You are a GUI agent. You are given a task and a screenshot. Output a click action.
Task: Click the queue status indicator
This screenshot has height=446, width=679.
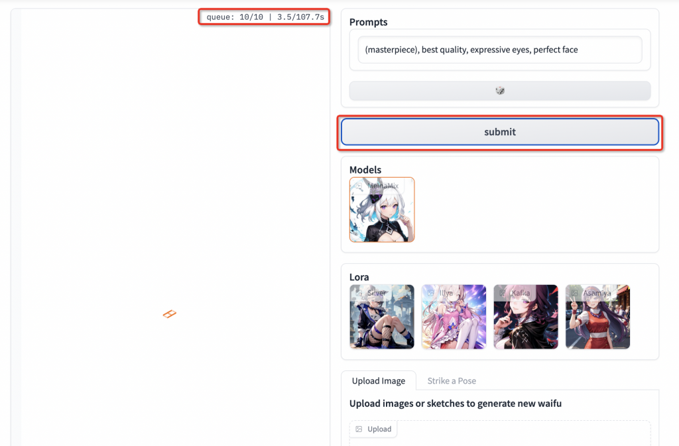[265, 17]
